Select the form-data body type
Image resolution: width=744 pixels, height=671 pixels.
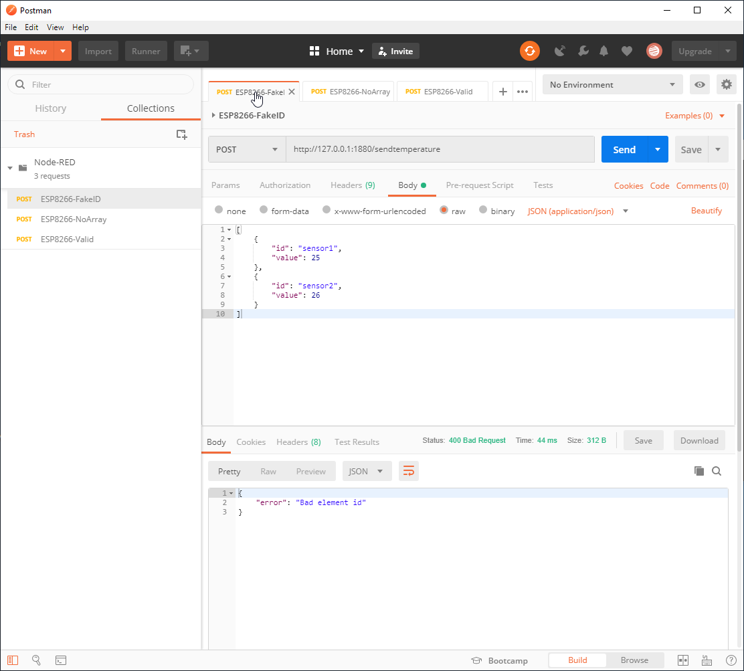[x=264, y=209]
